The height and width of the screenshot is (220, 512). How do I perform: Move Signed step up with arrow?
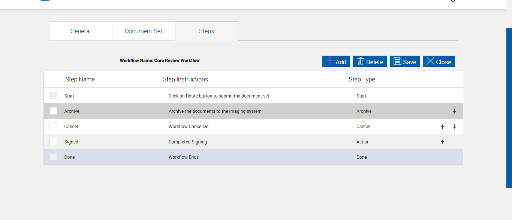[x=442, y=142]
